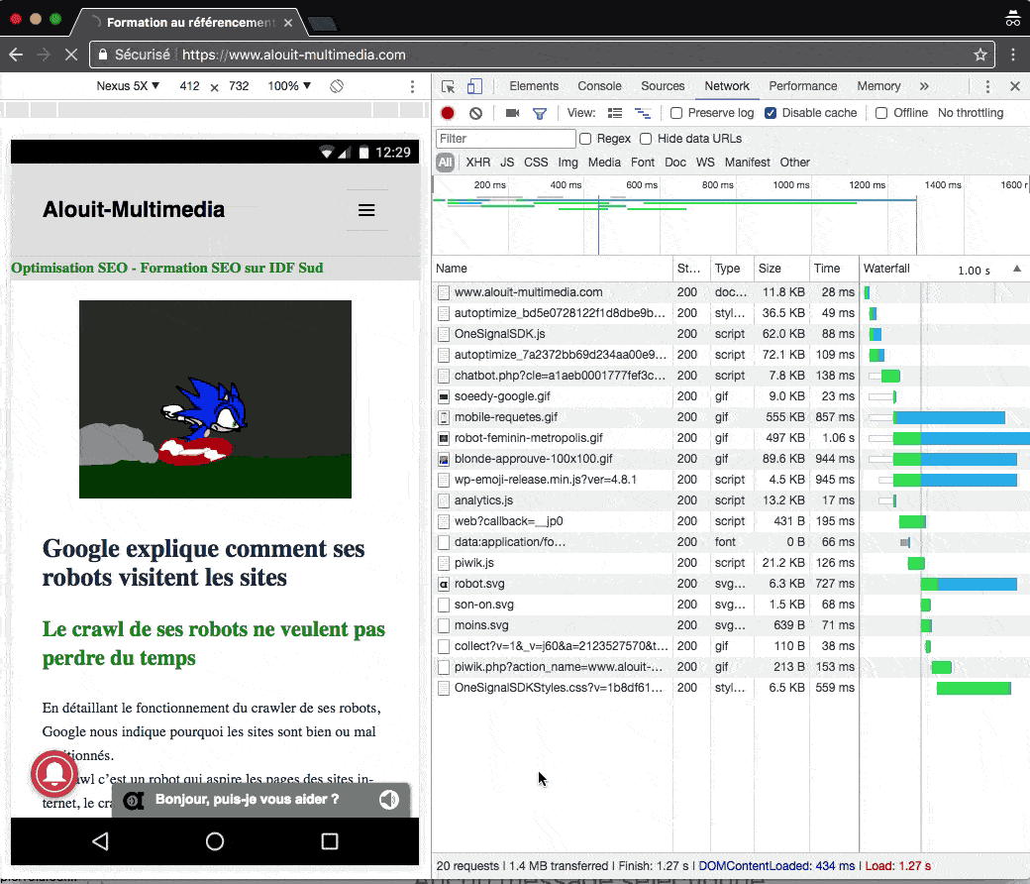This screenshot has width=1030, height=884.
Task: Open the 100% zoom dropdown
Action: [x=289, y=86]
